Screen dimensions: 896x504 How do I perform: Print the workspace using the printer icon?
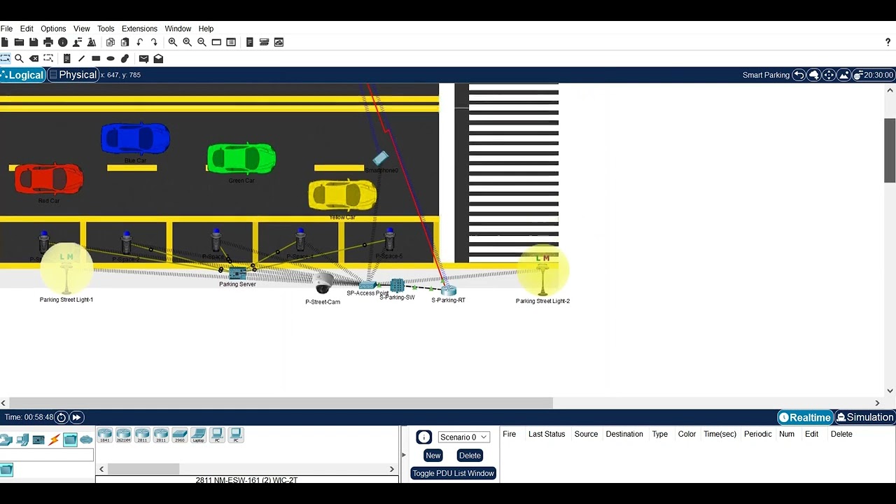pyautogui.click(x=48, y=42)
